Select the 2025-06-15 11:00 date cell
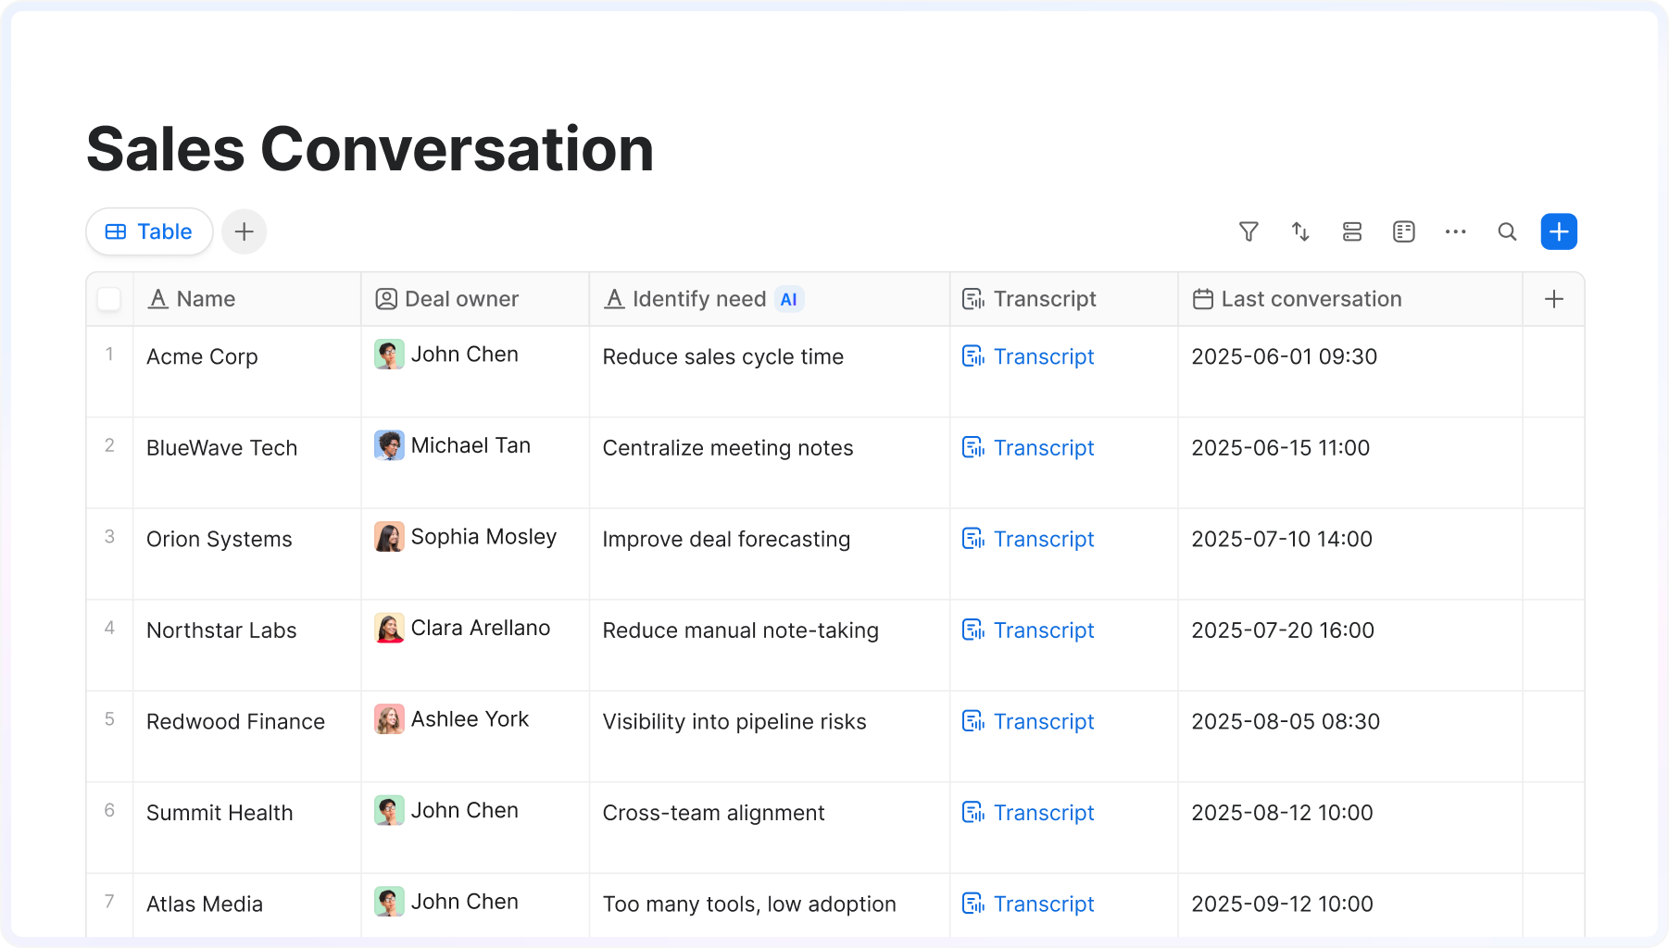 point(1280,448)
